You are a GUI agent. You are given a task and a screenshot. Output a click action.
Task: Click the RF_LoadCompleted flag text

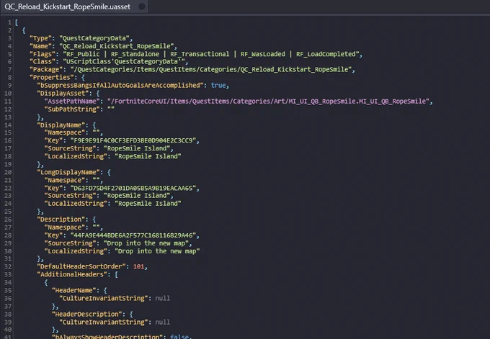326,54
